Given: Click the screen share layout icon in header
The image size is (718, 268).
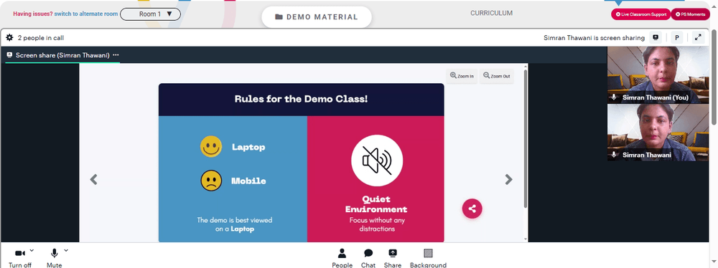Looking at the screenshot, I should 656,37.
